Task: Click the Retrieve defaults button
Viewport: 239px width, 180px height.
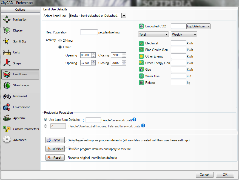Action: pyautogui.click(x=55, y=149)
